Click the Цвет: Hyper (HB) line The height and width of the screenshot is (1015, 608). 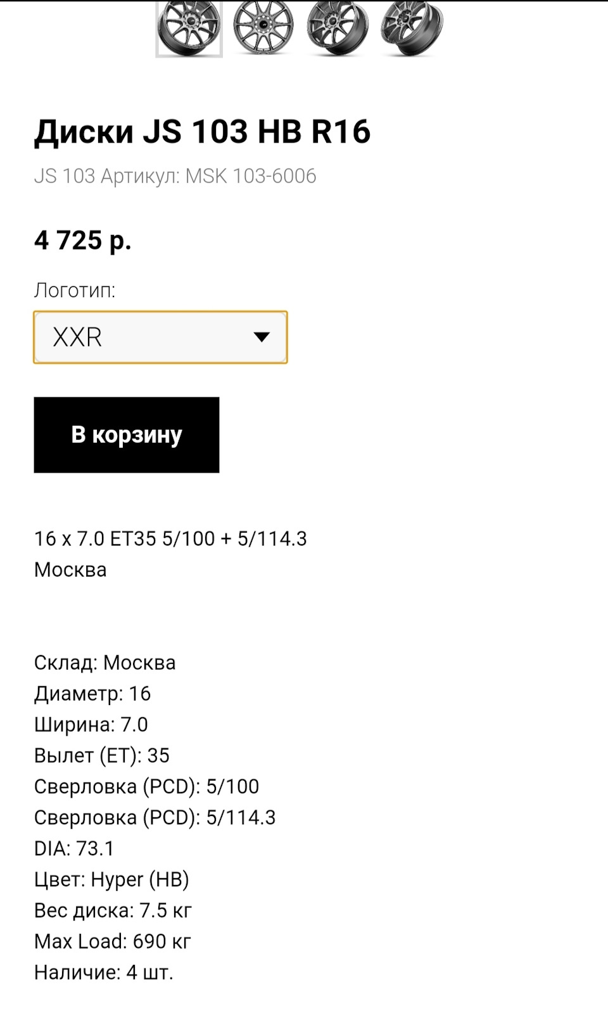tap(111, 880)
